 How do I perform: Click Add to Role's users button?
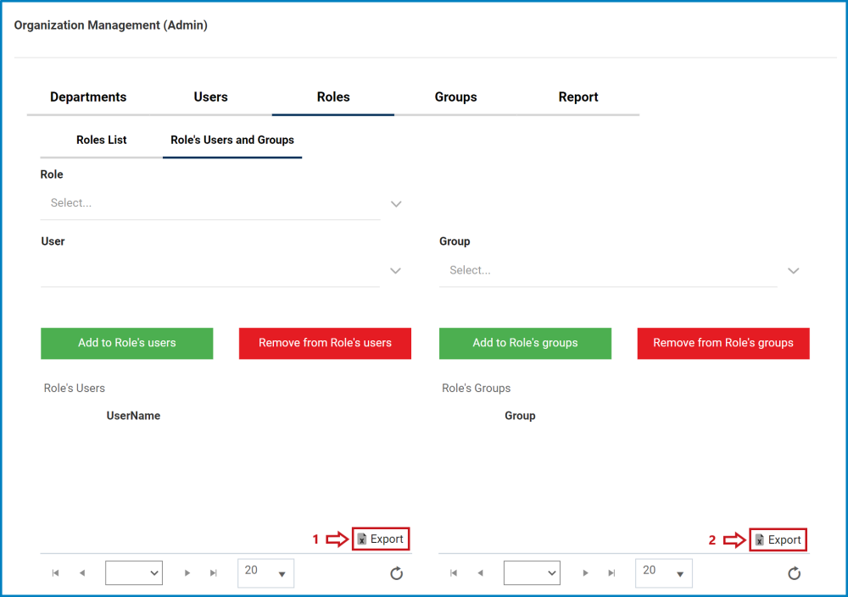click(x=127, y=343)
